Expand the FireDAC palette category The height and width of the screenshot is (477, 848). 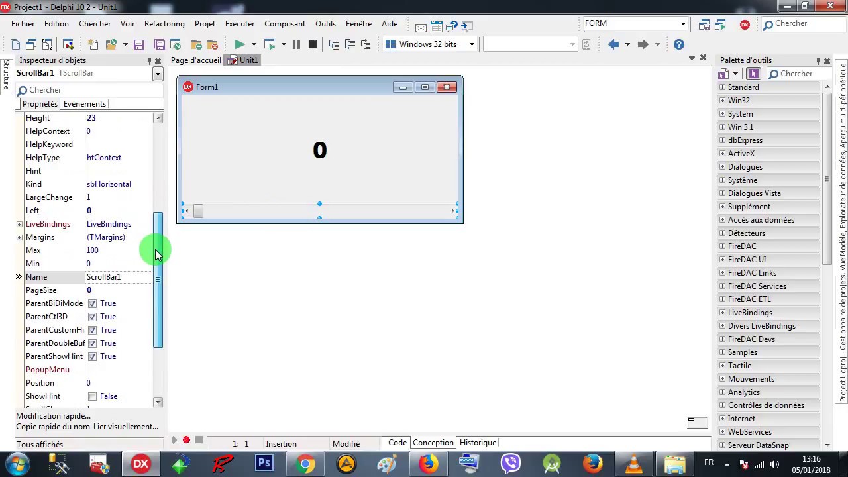click(722, 246)
